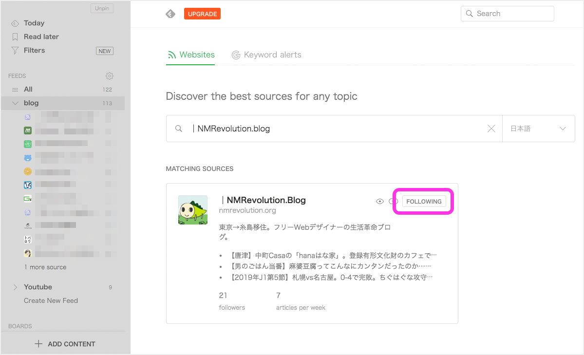Switch to the Websites tab
The image size is (584, 355).
191,55
